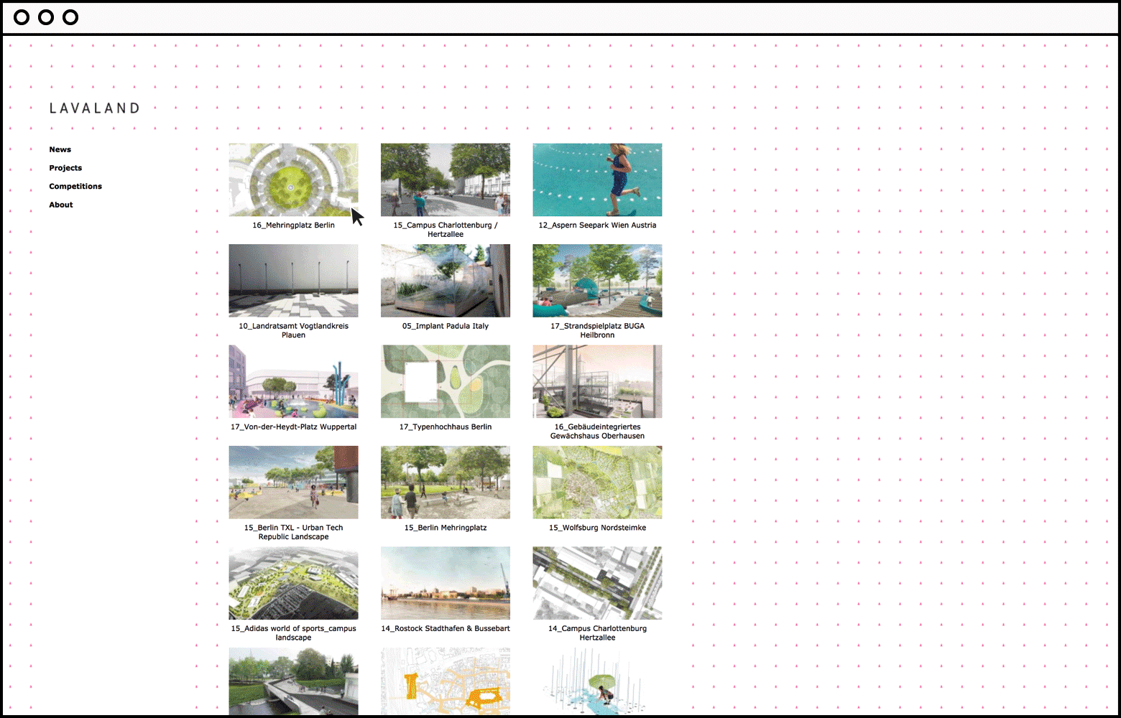
Task: Click the LAVALAND logo
Action: 95,108
